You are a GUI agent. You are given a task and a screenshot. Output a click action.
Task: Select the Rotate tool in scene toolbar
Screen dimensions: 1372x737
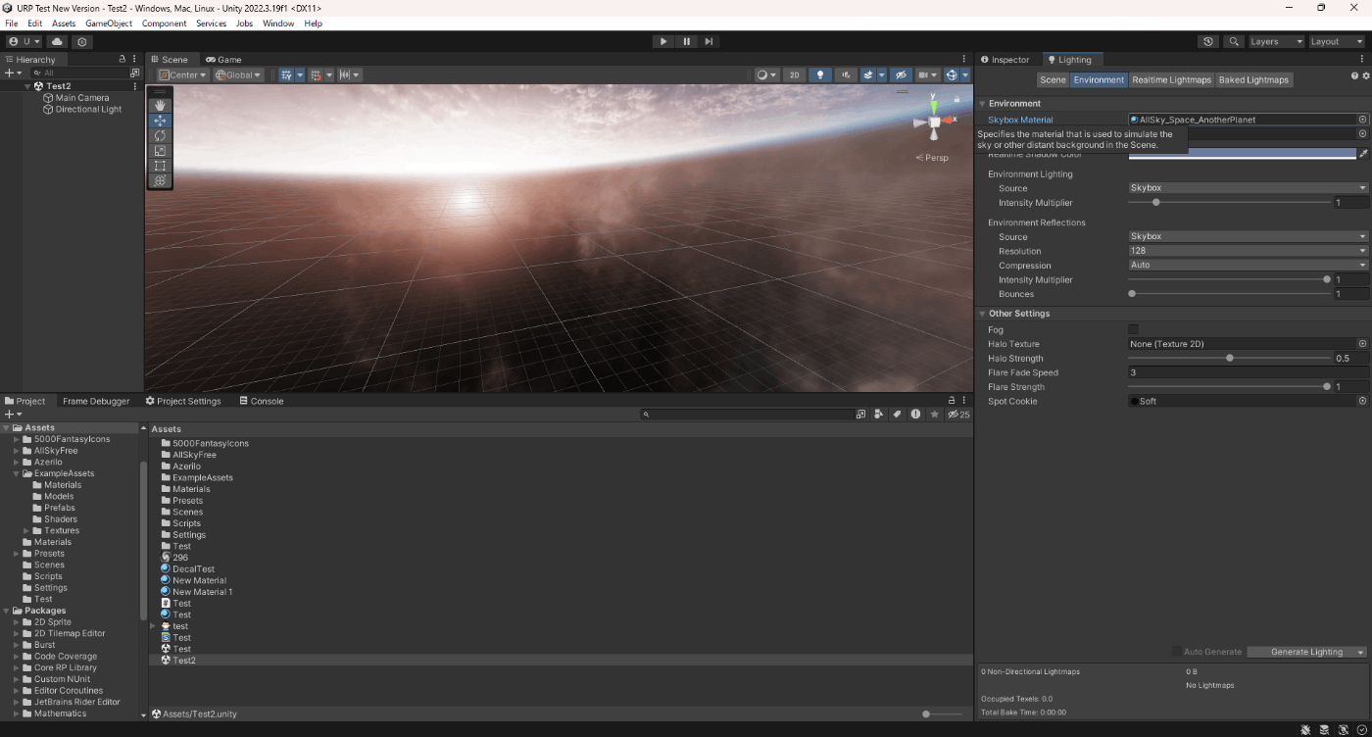[x=160, y=135]
